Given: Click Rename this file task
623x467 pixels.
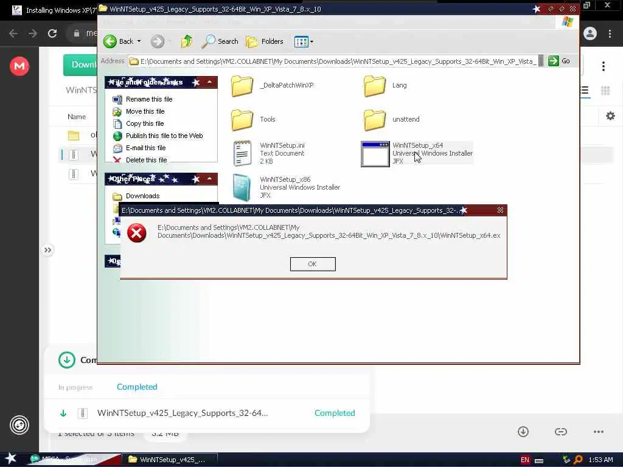Looking at the screenshot, I should [x=149, y=99].
